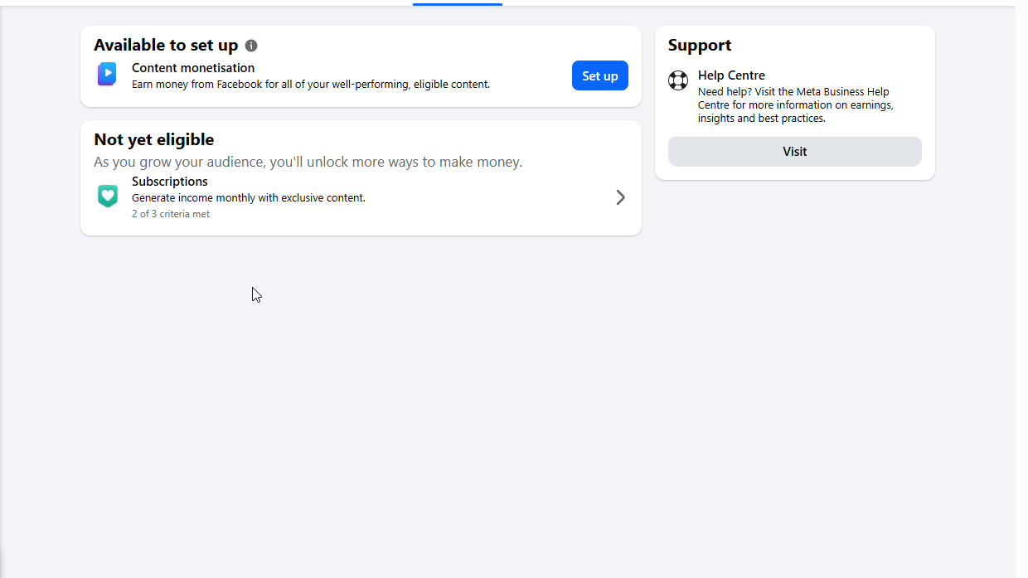Viewport: 1028px width, 578px height.
Task: Click the 'Earn money from Facebook' description
Action: click(x=311, y=85)
